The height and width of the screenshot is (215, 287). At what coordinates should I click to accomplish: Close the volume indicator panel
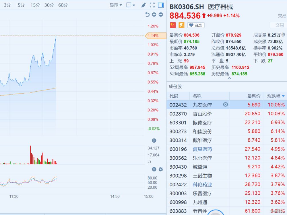pos(154,141)
